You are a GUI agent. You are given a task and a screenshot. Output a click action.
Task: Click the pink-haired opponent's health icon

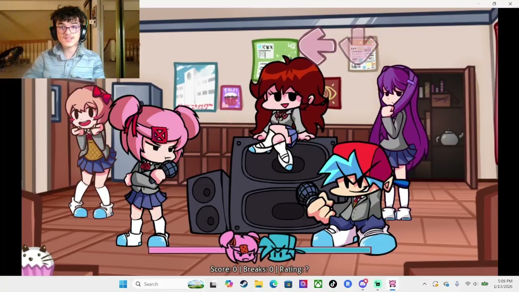[x=240, y=247]
